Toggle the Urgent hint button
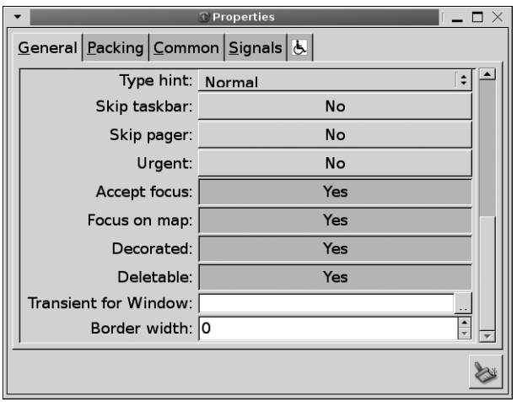 click(x=335, y=164)
